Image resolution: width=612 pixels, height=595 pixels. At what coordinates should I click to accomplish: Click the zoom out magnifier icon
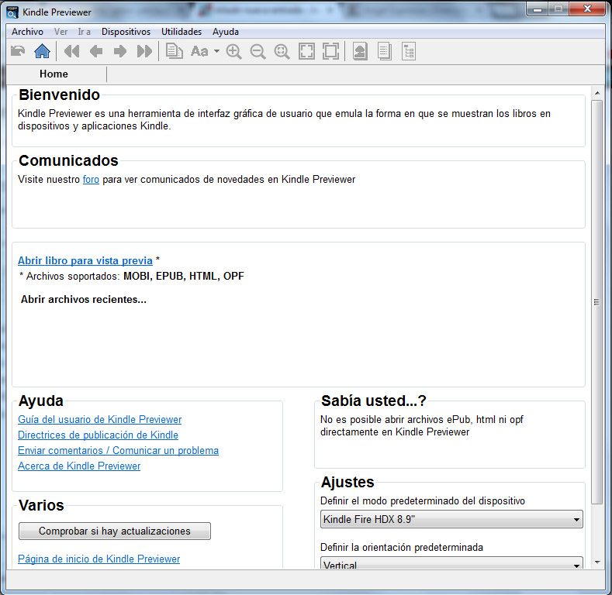click(258, 52)
